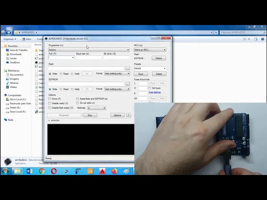
Task: Open Explorer help question mark icon
Action: pos(262,39)
